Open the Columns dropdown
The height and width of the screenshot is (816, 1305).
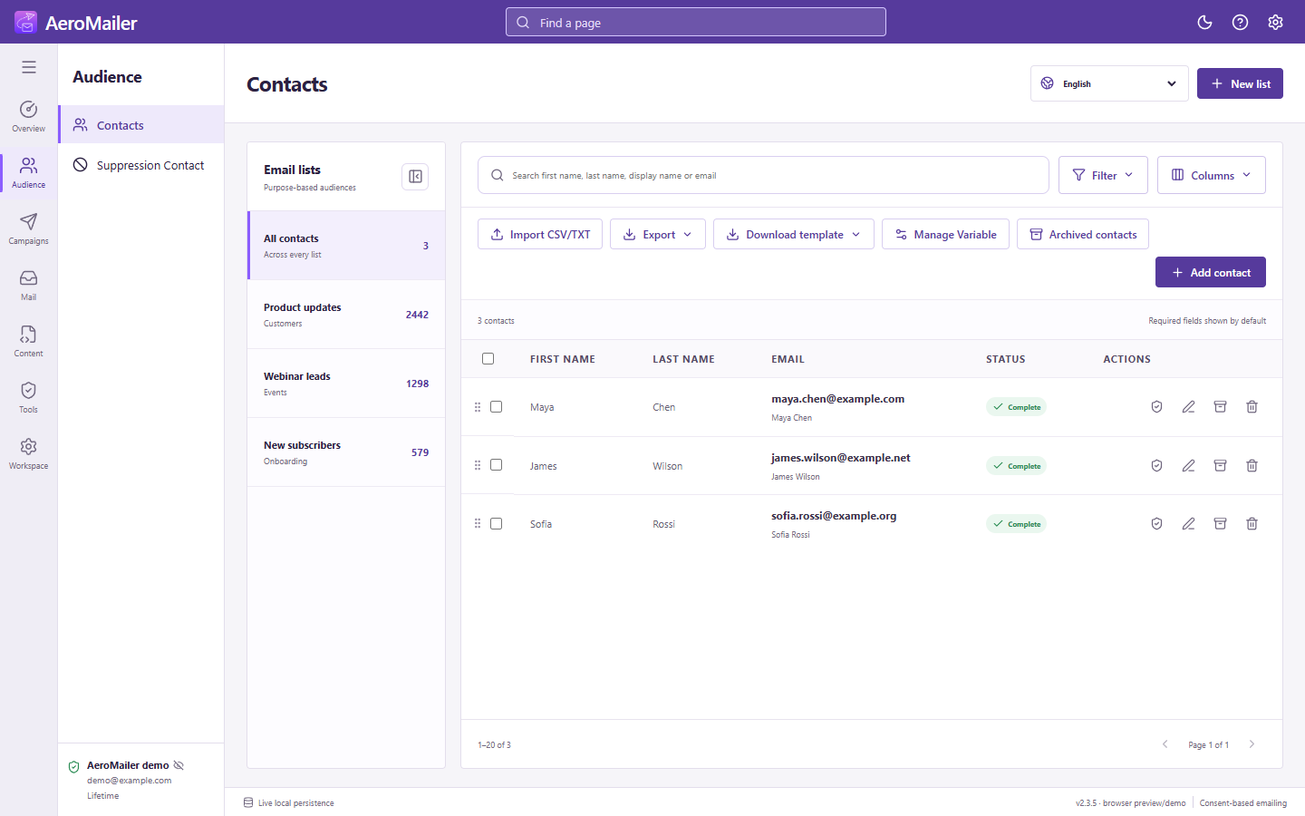(x=1211, y=175)
